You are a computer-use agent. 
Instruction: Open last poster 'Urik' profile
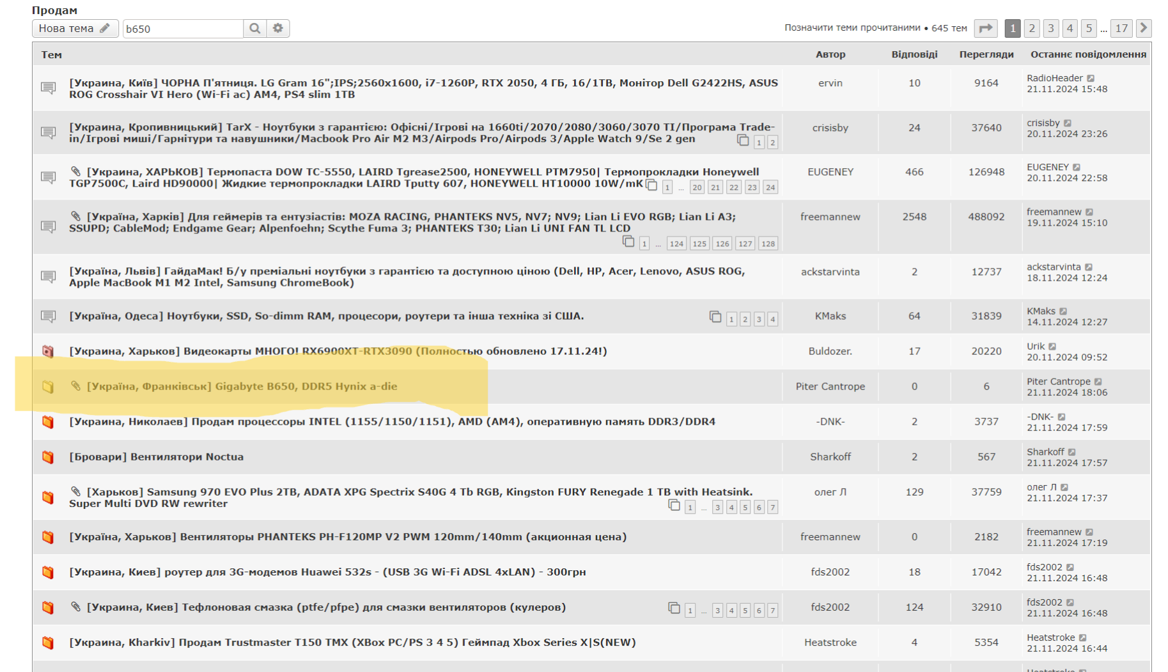[x=1036, y=347]
